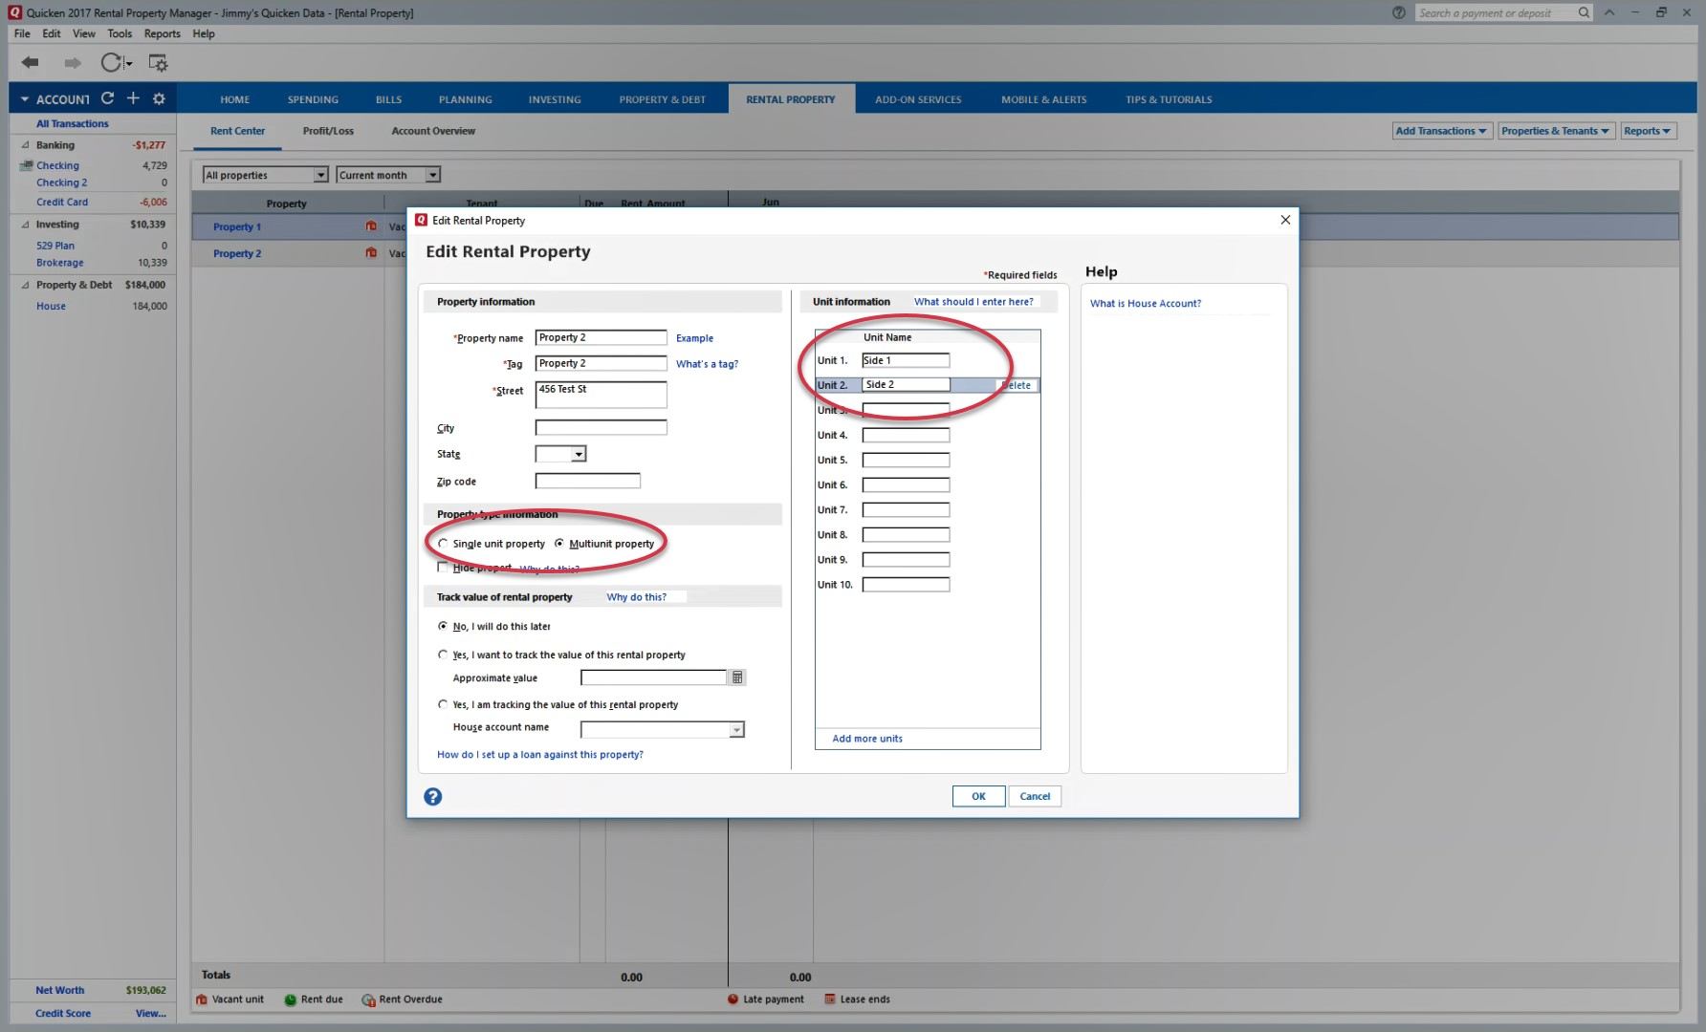Open the All properties filter dropdown

click(320, 175)
